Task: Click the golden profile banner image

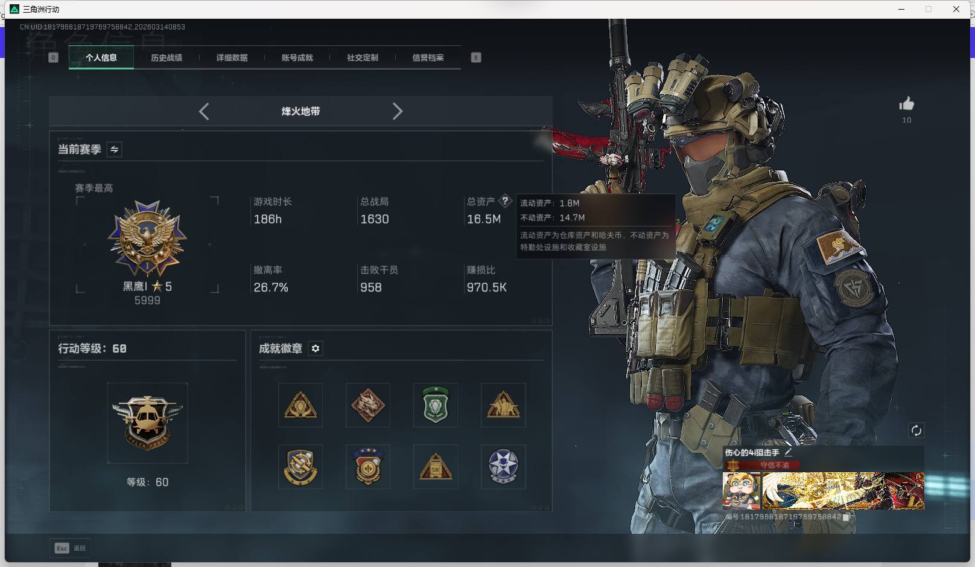Action: point(843,491)
